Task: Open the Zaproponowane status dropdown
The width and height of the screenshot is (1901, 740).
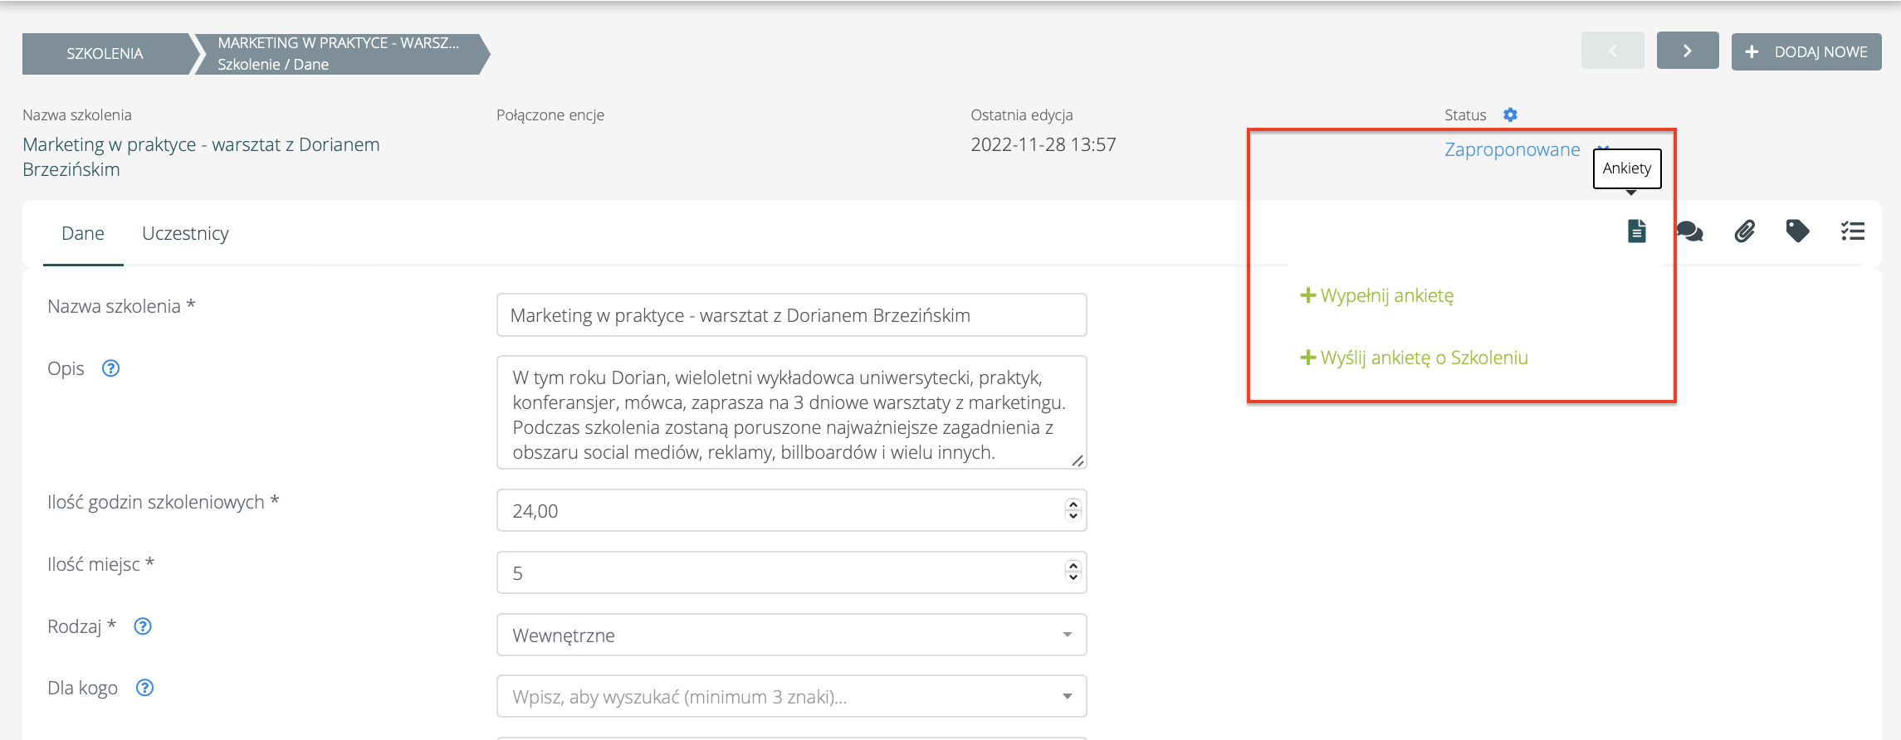Action: click(1512, 149)
